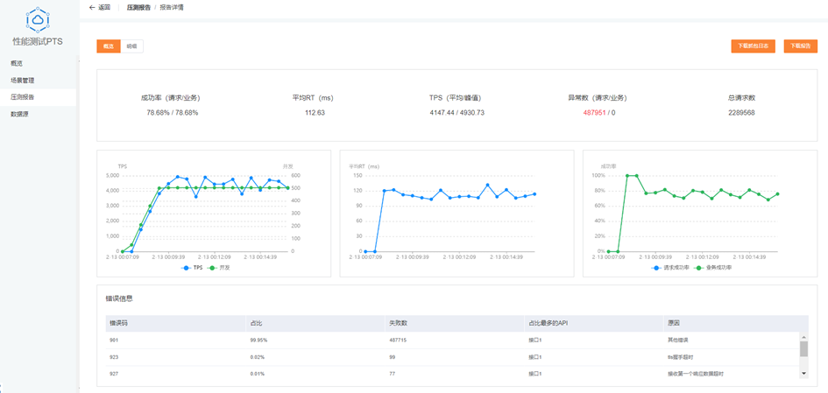This screenshot has width=828, height=393.
Task: Click 接口1 in the 927 row
Action: point(535,374)
